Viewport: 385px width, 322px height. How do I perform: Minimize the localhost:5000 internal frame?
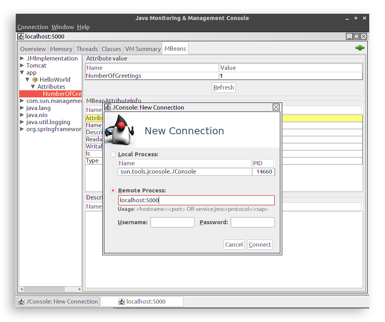(349, 37)
